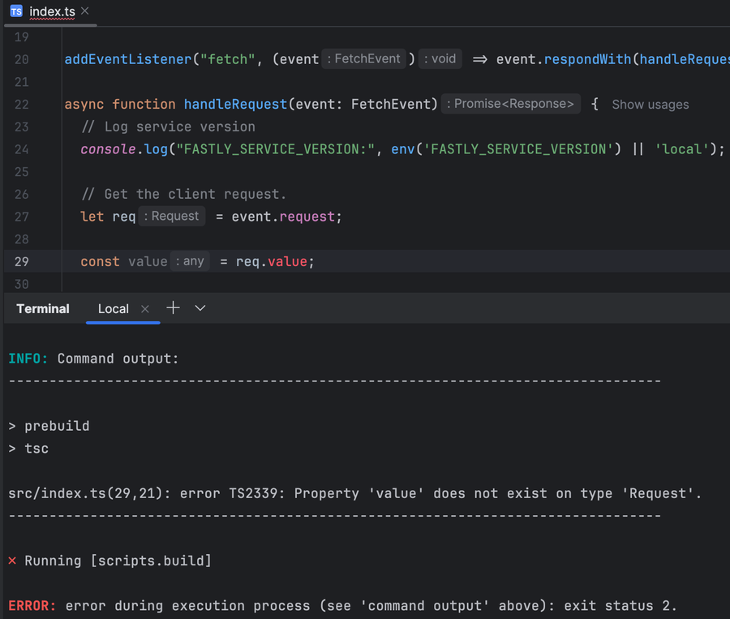
Task: Click gutter line number 22
Action: (x=21, y=105)
